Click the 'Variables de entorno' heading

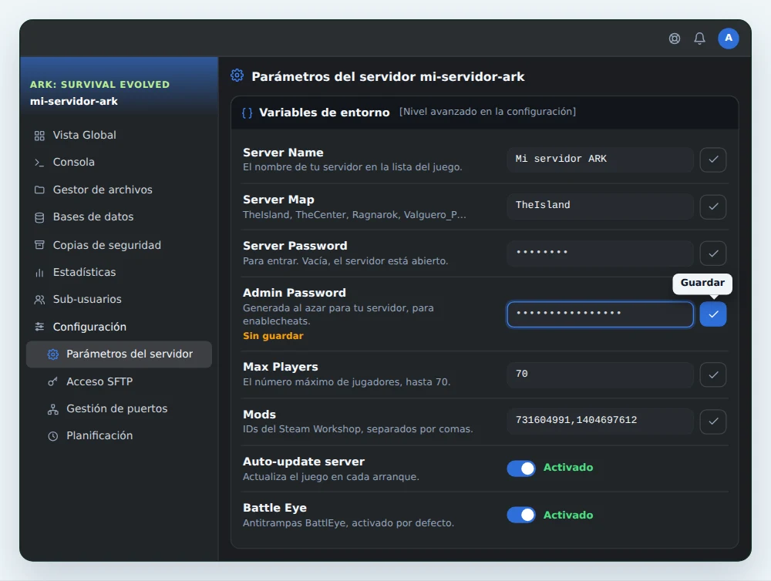324,113
